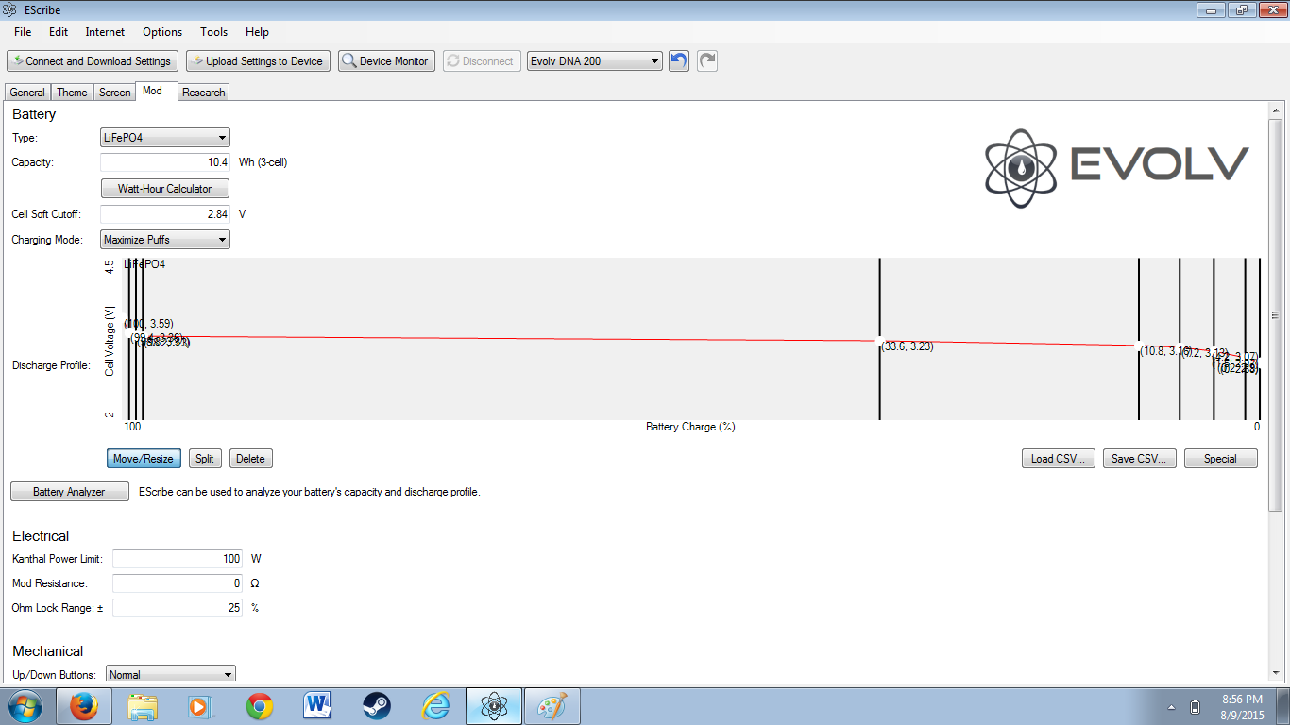This screenshot has width=1290, height=725.
Task: Open Google Chrome from the taskbar
Action: pos(260,706)
